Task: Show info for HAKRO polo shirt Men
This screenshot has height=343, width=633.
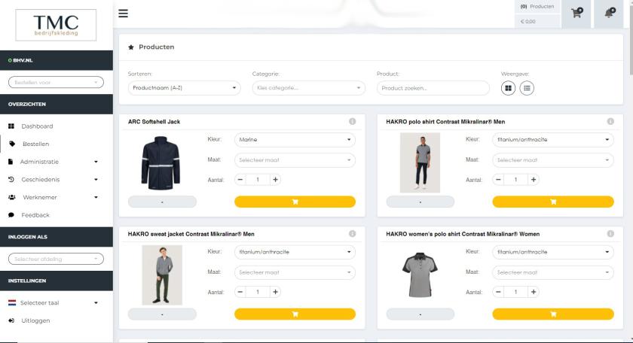Action: tap(610, 121)
